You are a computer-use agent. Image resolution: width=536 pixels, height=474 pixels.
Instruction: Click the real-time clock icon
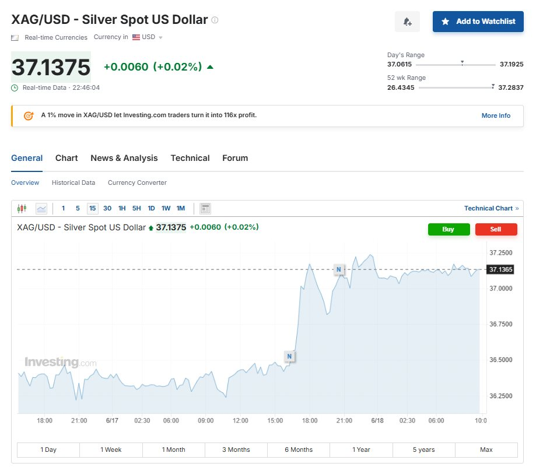coord(15,88)
